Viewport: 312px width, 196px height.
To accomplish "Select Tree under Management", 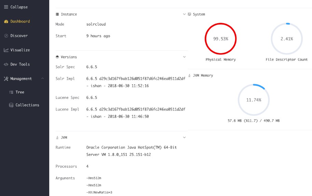I will 20,92.
